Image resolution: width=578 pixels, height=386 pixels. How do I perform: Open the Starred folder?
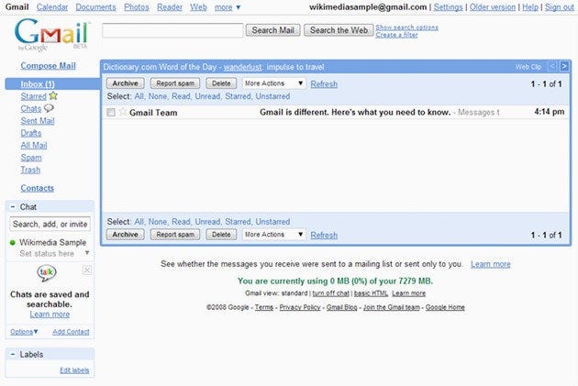[34, 96]
